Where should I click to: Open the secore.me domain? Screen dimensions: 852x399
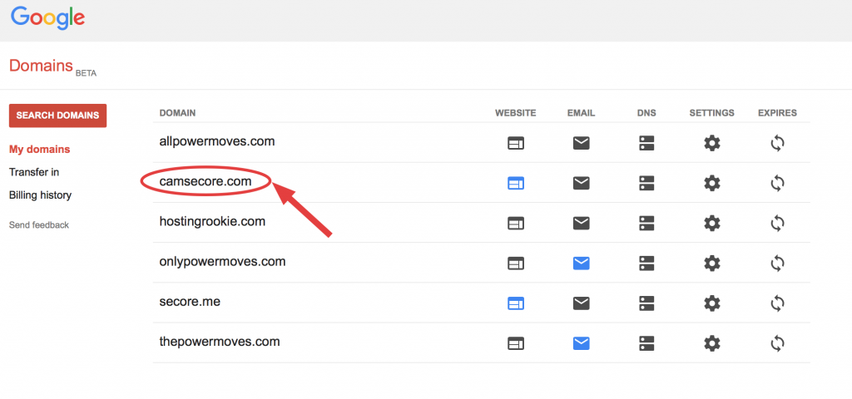[190, 301]
